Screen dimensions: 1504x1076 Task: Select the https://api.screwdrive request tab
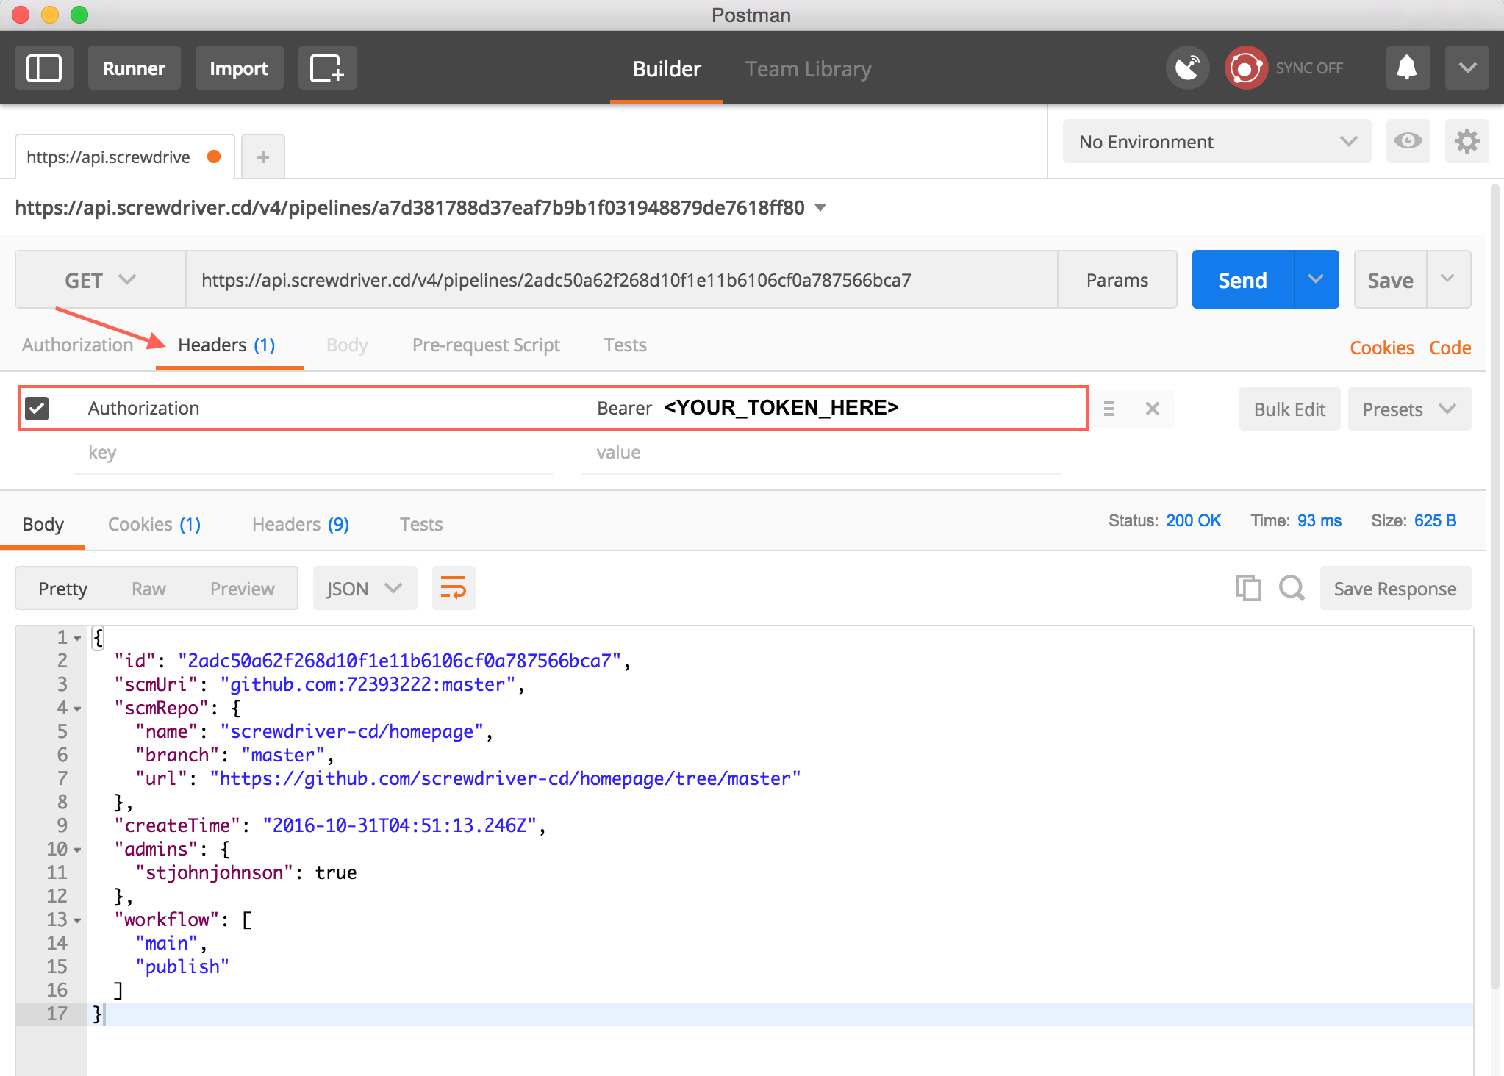[x=124, y=157]
